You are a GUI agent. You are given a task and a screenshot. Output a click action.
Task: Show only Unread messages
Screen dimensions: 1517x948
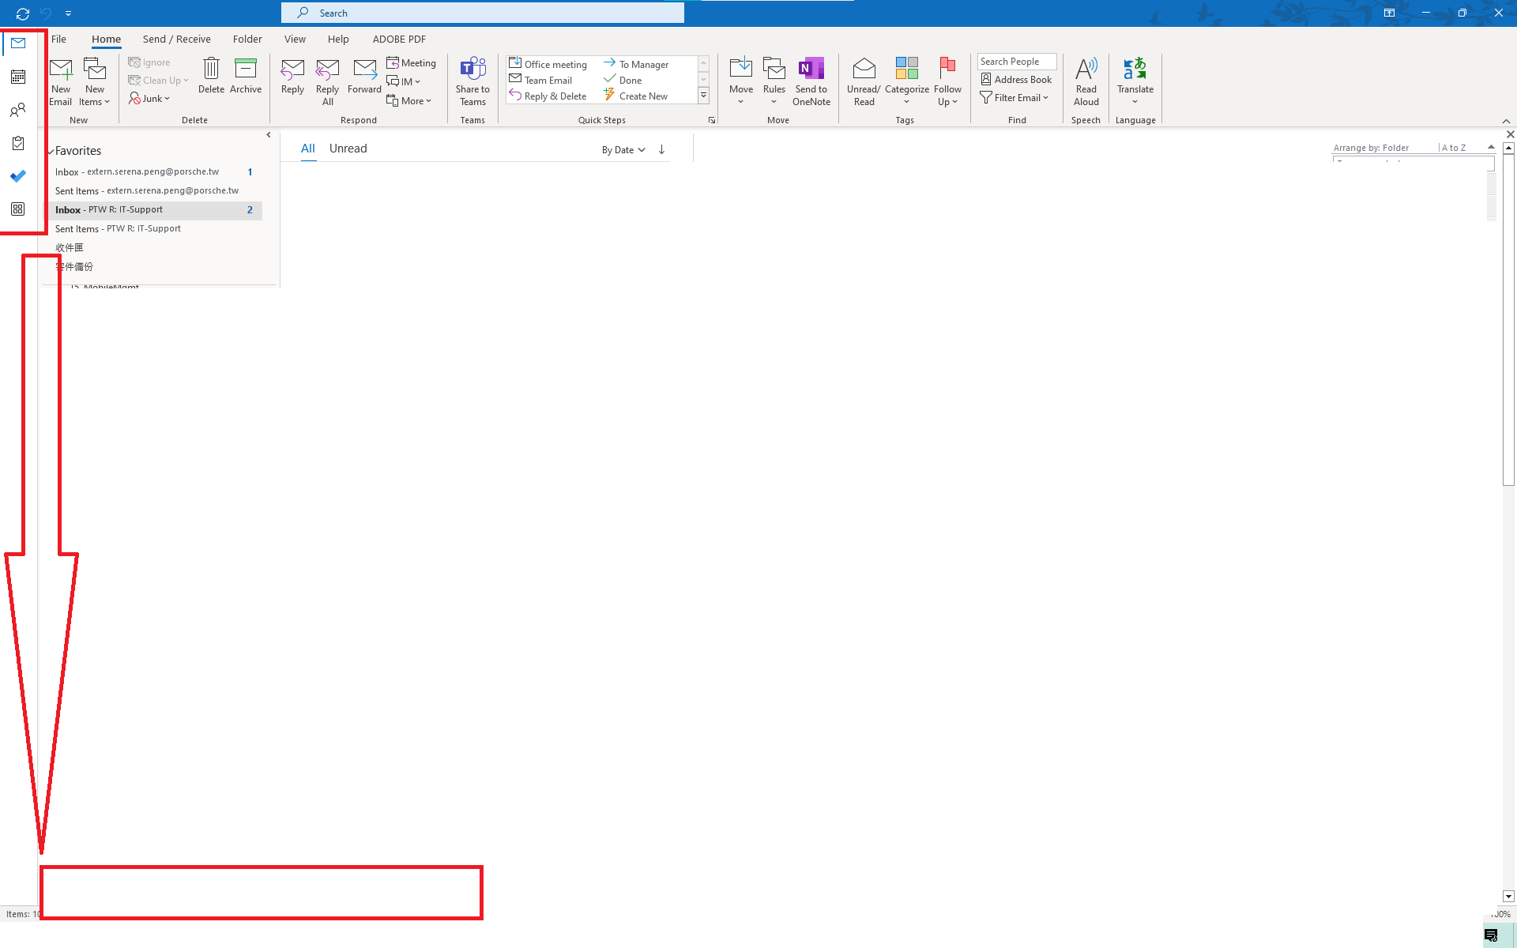348,149
